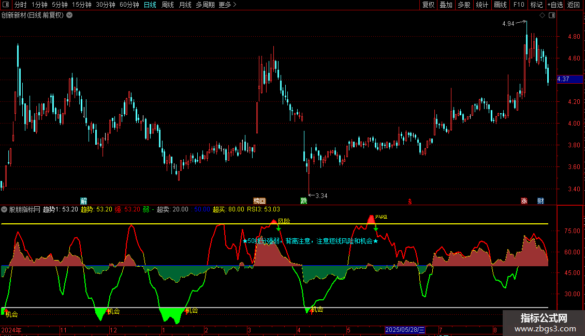Screen dimensions: 585x336
Task: Click the 趋势1: 53.20 value
Action: click(x=61, y=209)
